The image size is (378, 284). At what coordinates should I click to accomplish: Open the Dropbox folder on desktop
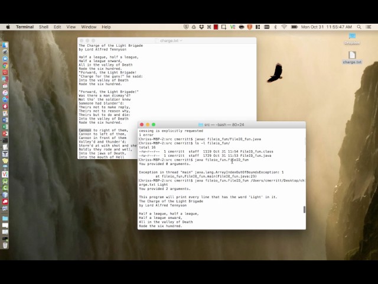(x=352, y=38)
